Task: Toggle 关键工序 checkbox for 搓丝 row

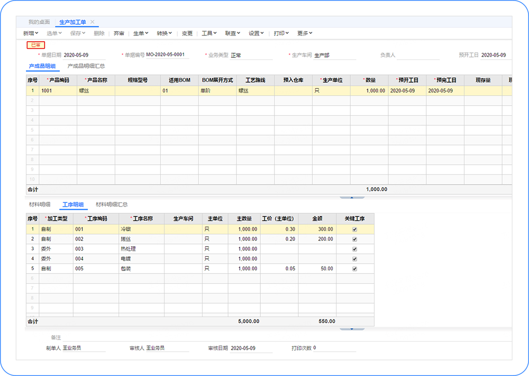Action: tap(354, 239)
